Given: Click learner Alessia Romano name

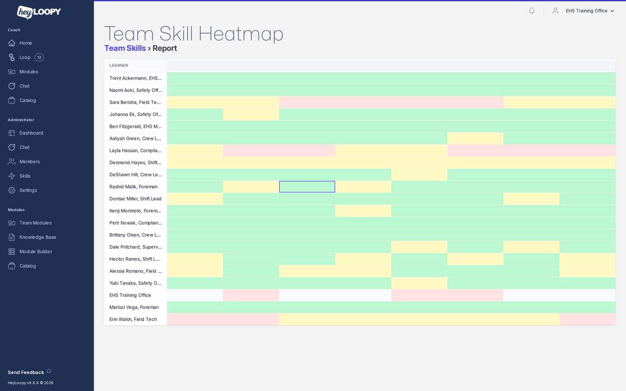Looking at the screenshot, I should 136,271.
